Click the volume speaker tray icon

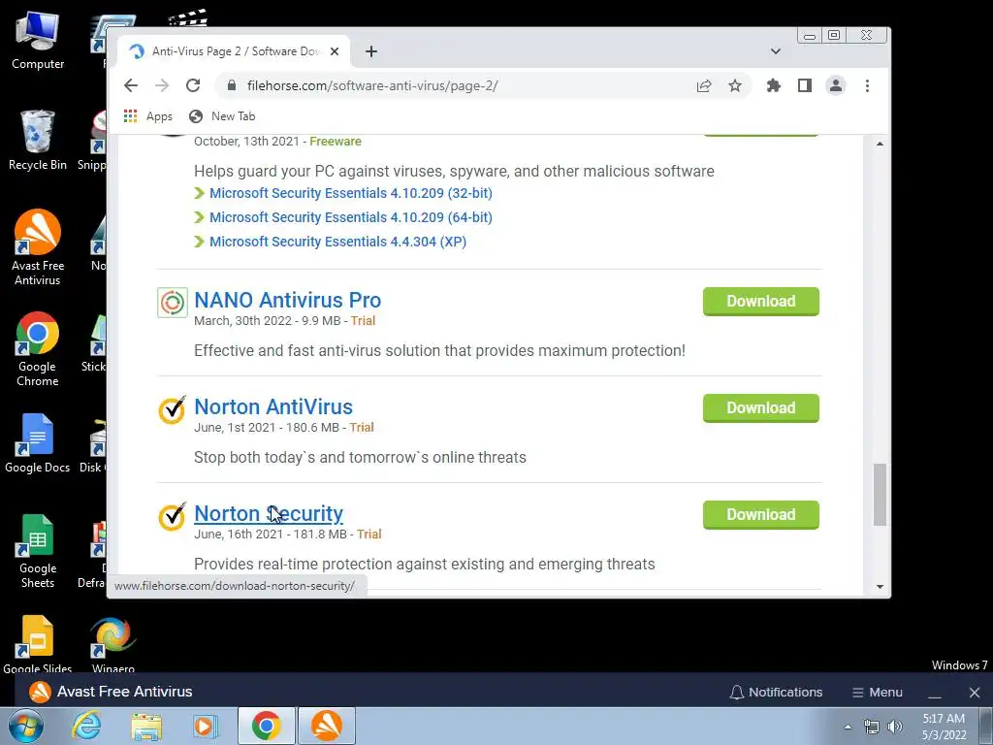pos(895,727)
